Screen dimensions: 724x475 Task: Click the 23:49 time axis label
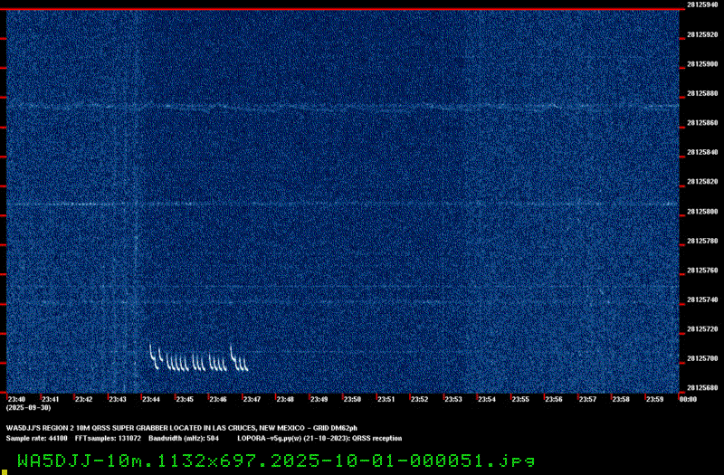[319, 399]
